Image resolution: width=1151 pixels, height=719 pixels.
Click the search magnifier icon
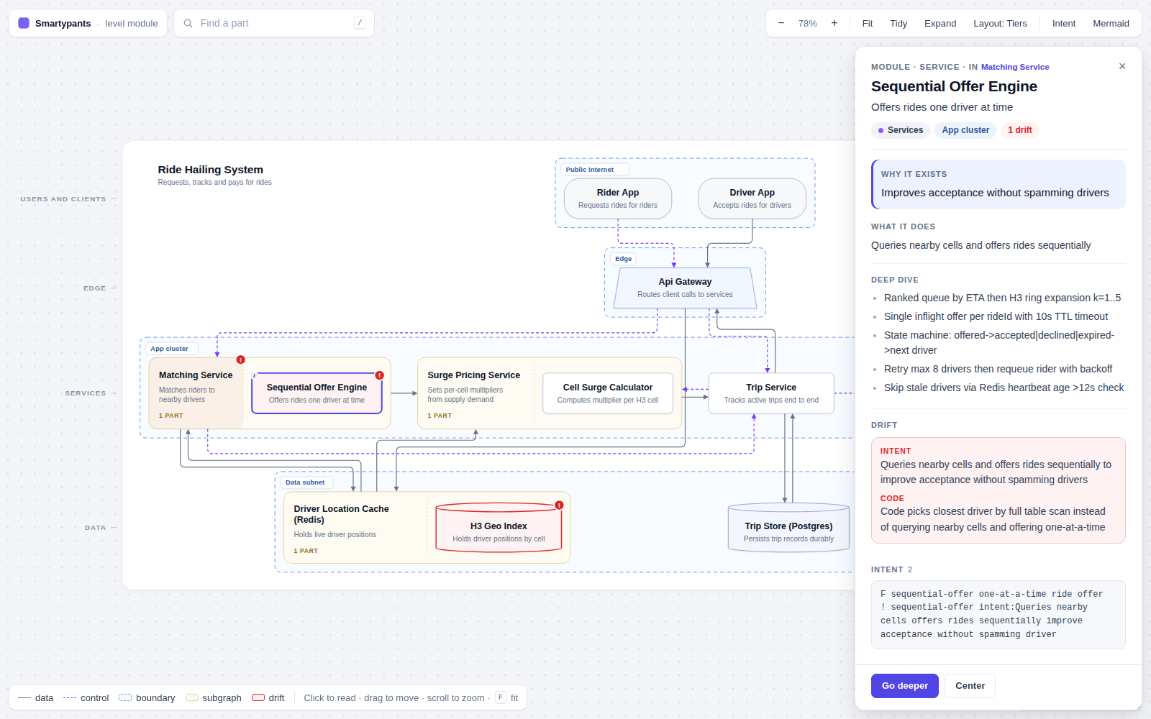[x=188, y=23]
